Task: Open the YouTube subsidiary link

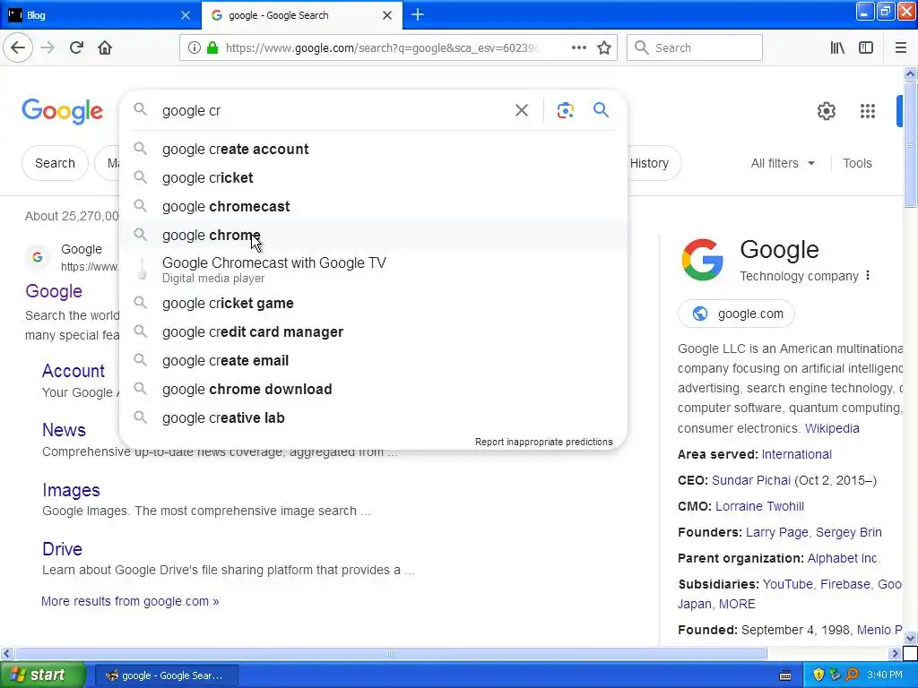Action: tap(787, 584)
